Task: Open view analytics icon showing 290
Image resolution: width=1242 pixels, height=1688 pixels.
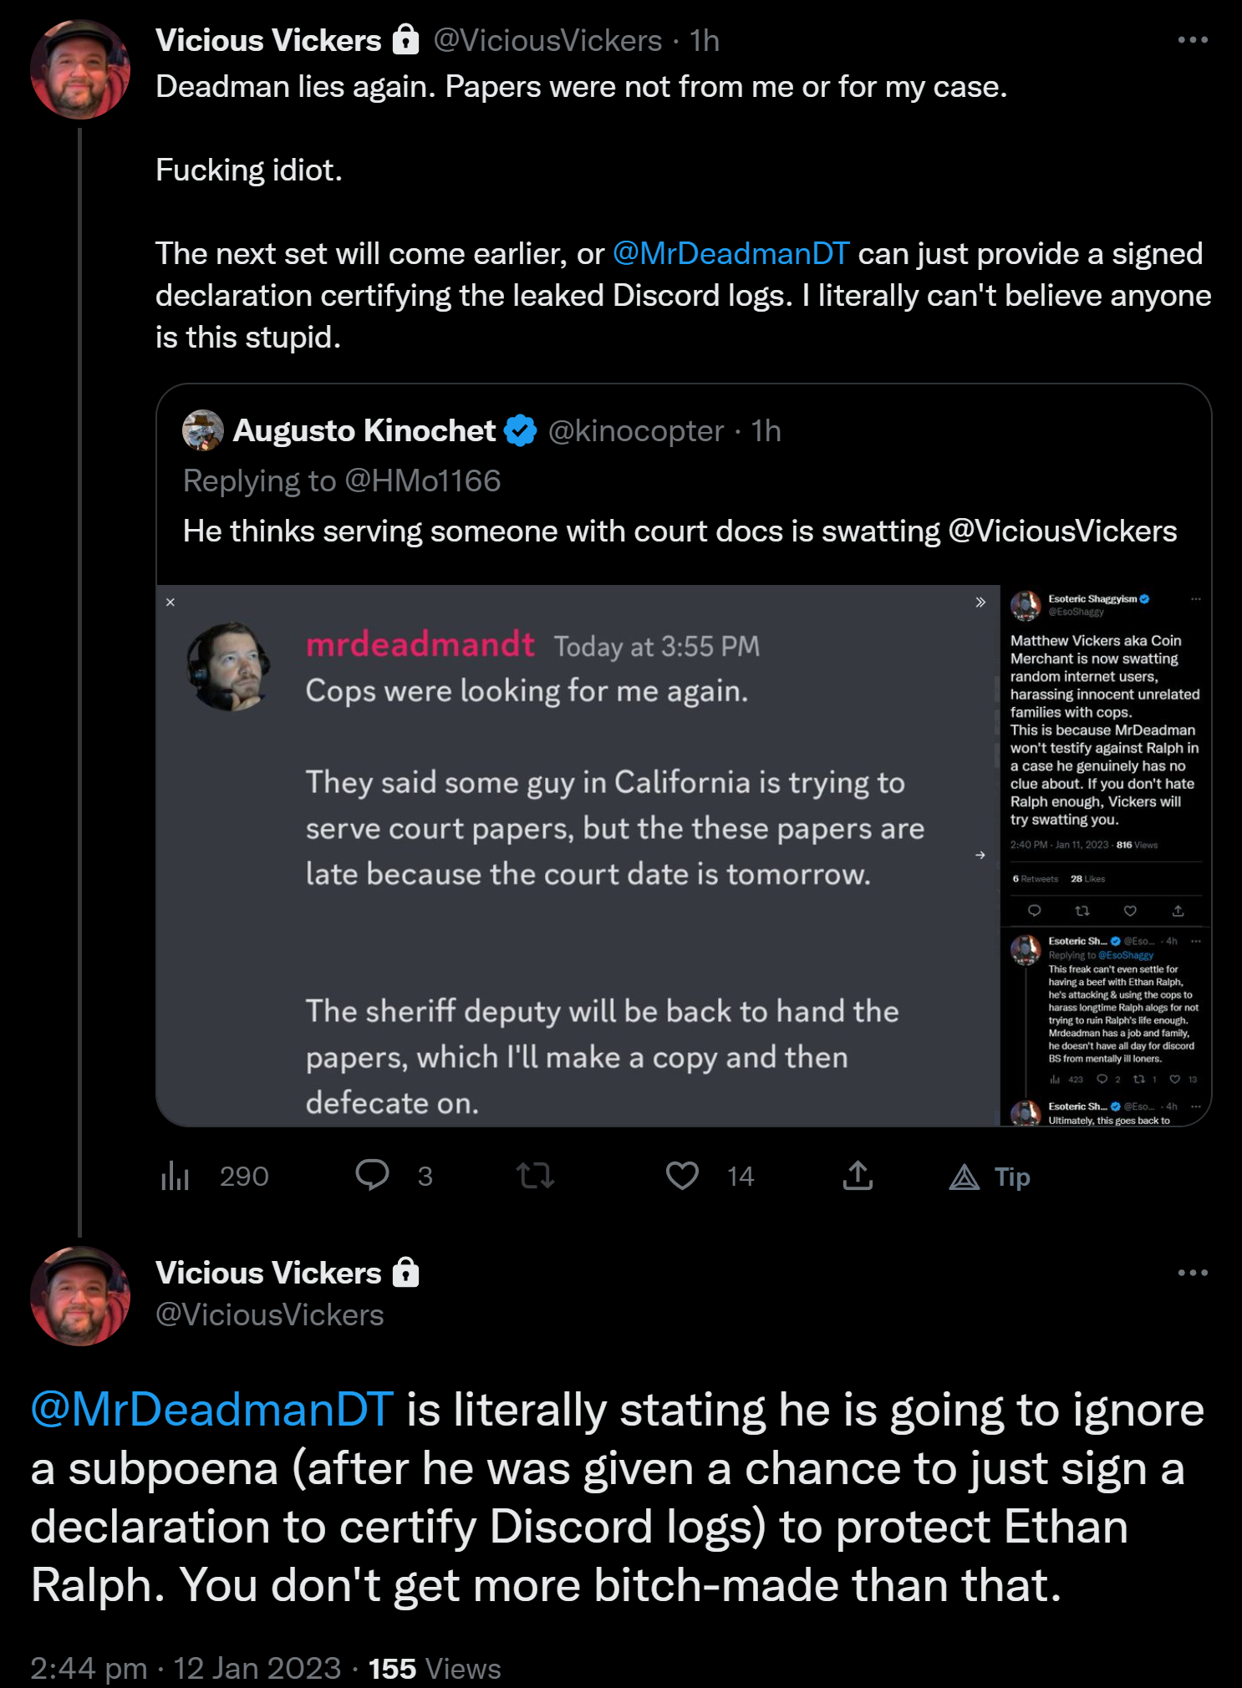Action: pos(175,1176)
